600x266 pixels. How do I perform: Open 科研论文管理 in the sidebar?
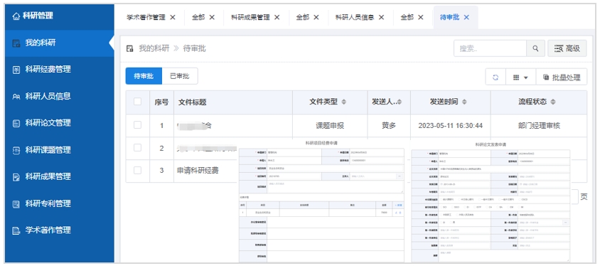coord(60,123)
